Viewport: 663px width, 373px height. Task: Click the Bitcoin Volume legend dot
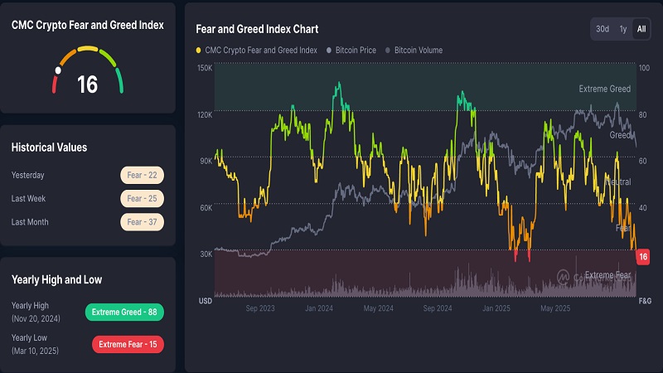(388, 51)
